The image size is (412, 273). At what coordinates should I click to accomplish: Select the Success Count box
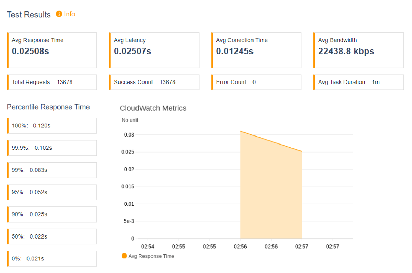(154, 82)
